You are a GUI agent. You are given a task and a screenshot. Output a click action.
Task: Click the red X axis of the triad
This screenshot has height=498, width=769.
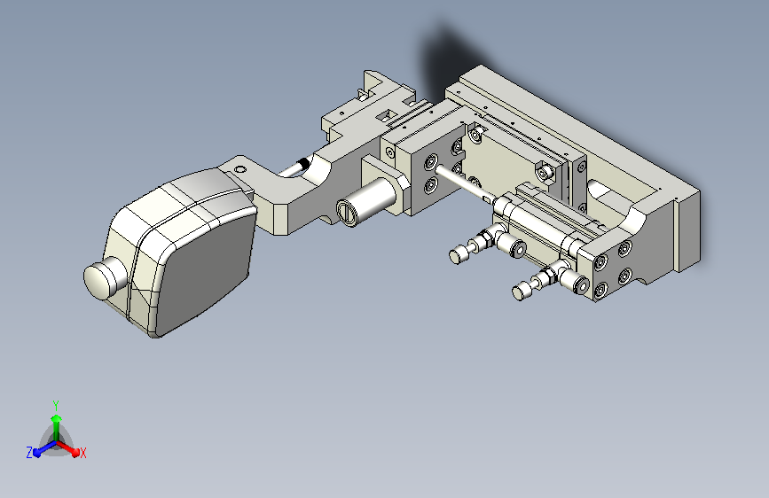tap(68, 449)
